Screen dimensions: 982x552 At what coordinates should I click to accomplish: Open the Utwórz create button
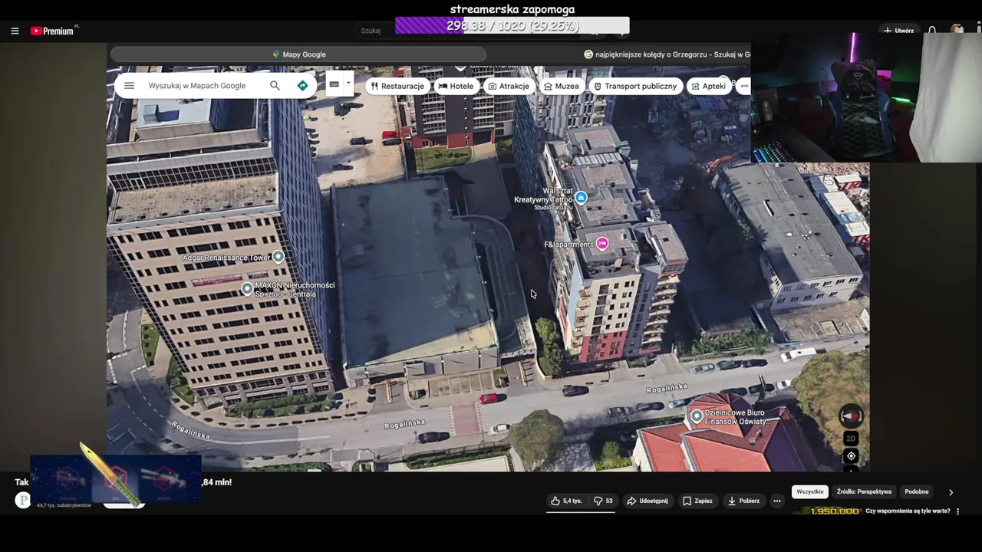(898, 31)
